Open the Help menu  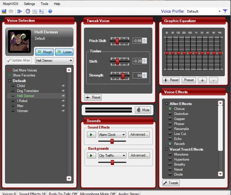click(57, 4)
